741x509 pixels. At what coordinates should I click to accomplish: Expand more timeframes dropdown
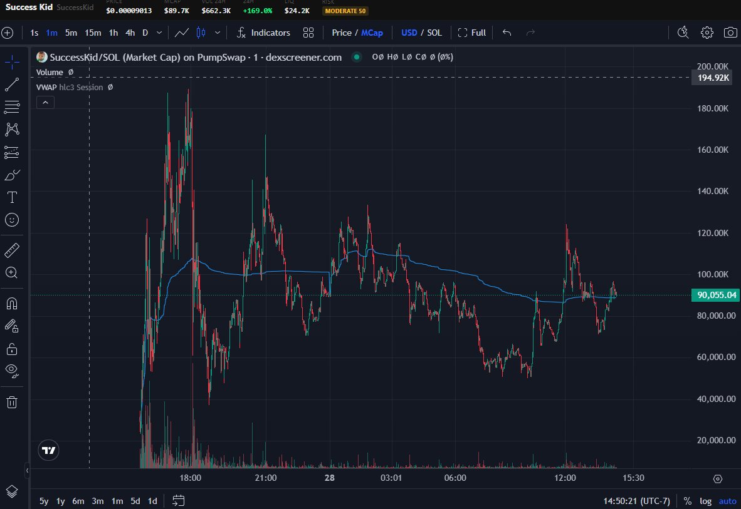click(x=159, y=33)
